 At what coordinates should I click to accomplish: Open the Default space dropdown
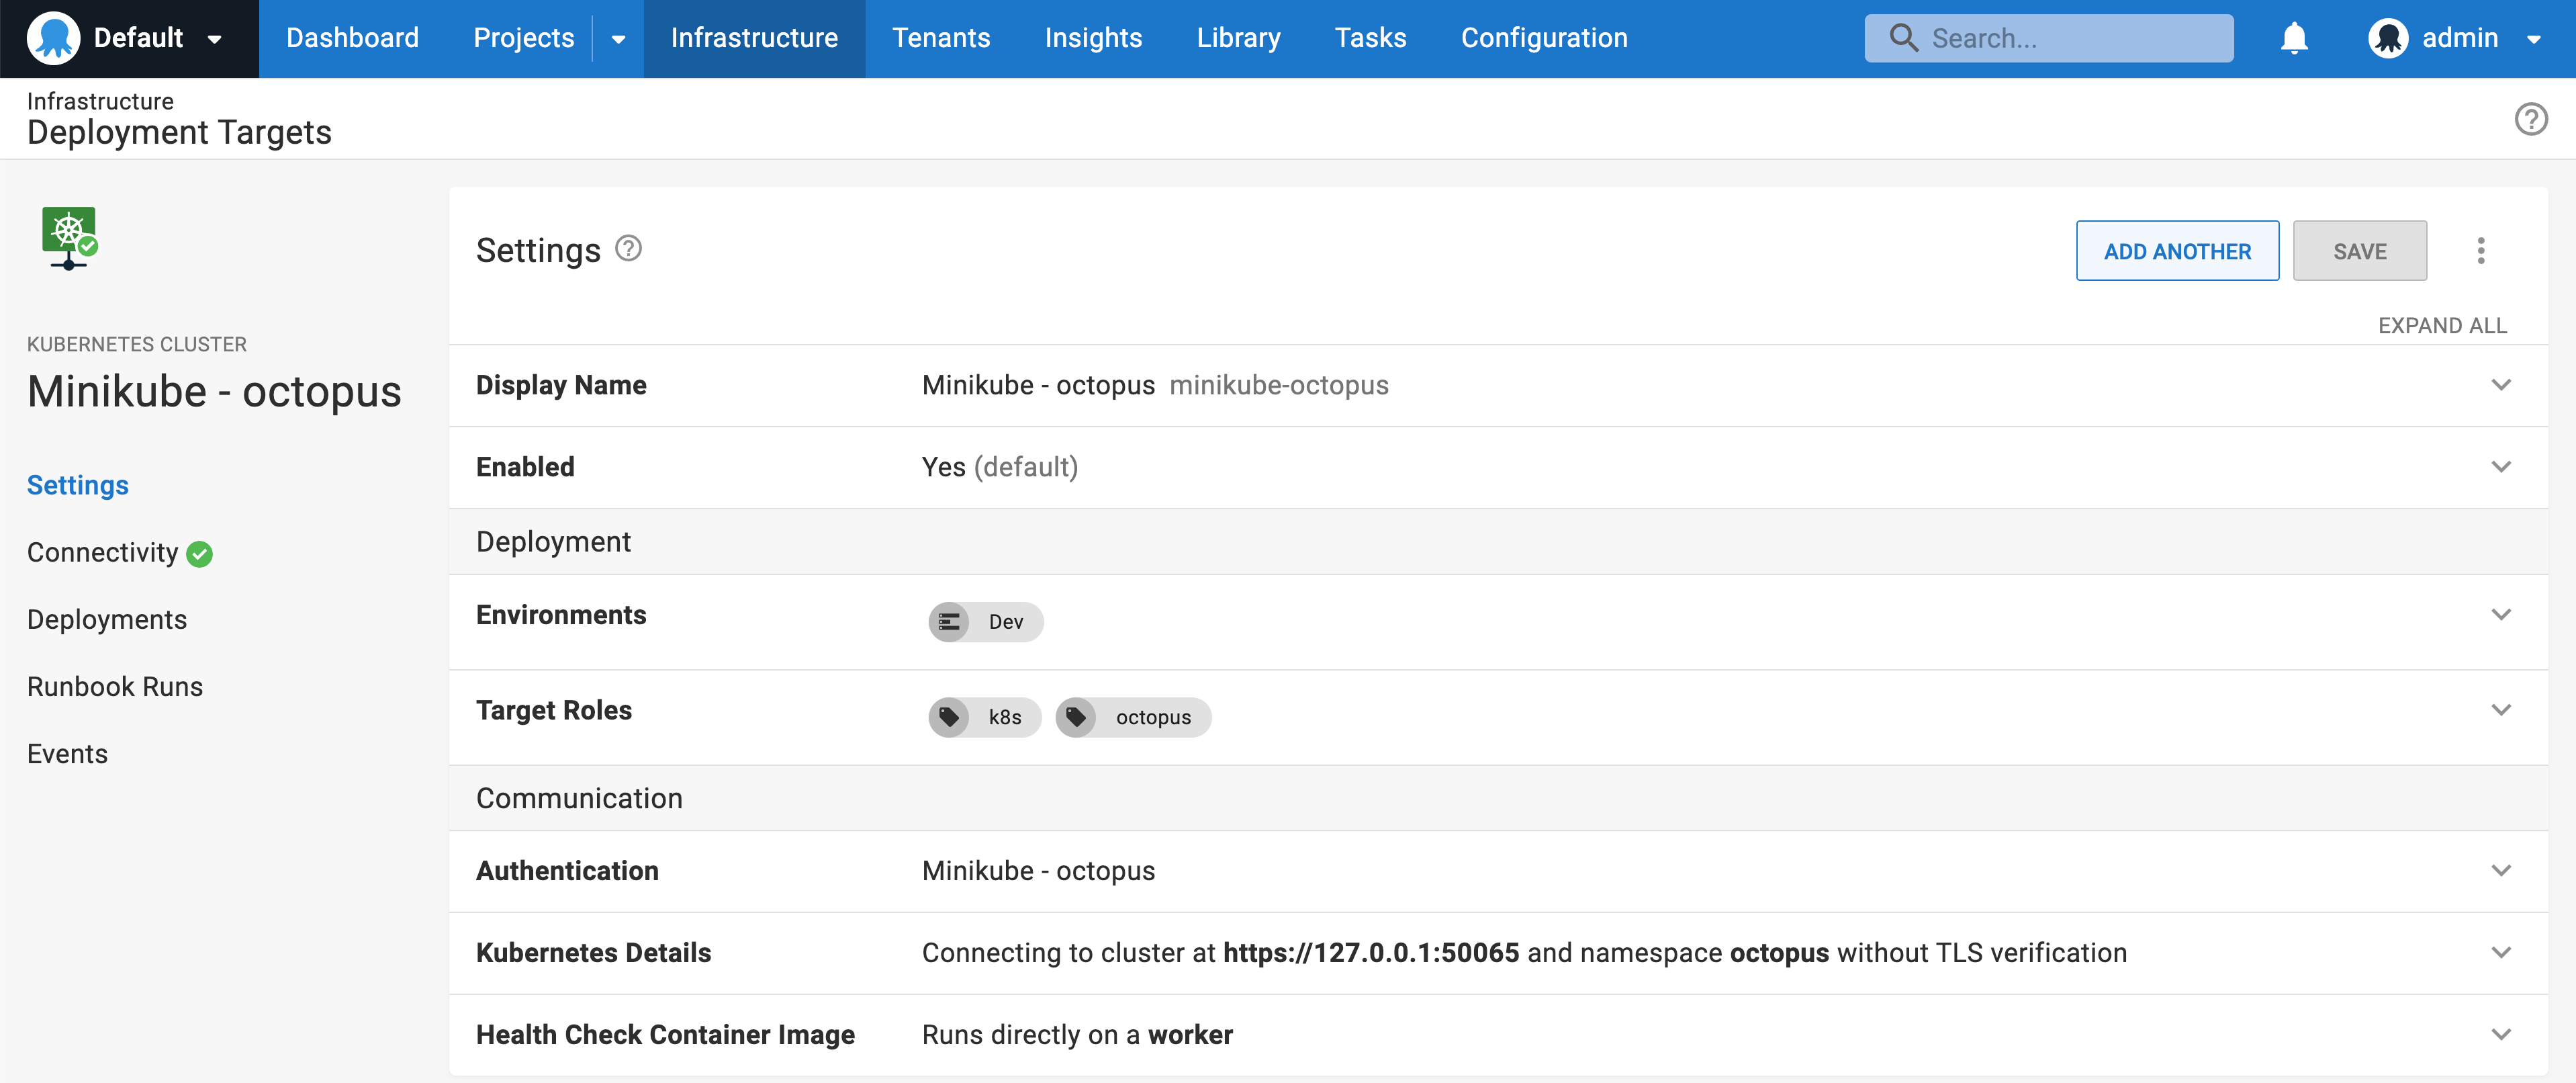[214, 39]
